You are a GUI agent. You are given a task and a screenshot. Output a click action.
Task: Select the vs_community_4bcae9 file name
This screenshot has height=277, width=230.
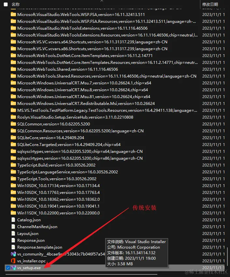click(x=61, y=254)
